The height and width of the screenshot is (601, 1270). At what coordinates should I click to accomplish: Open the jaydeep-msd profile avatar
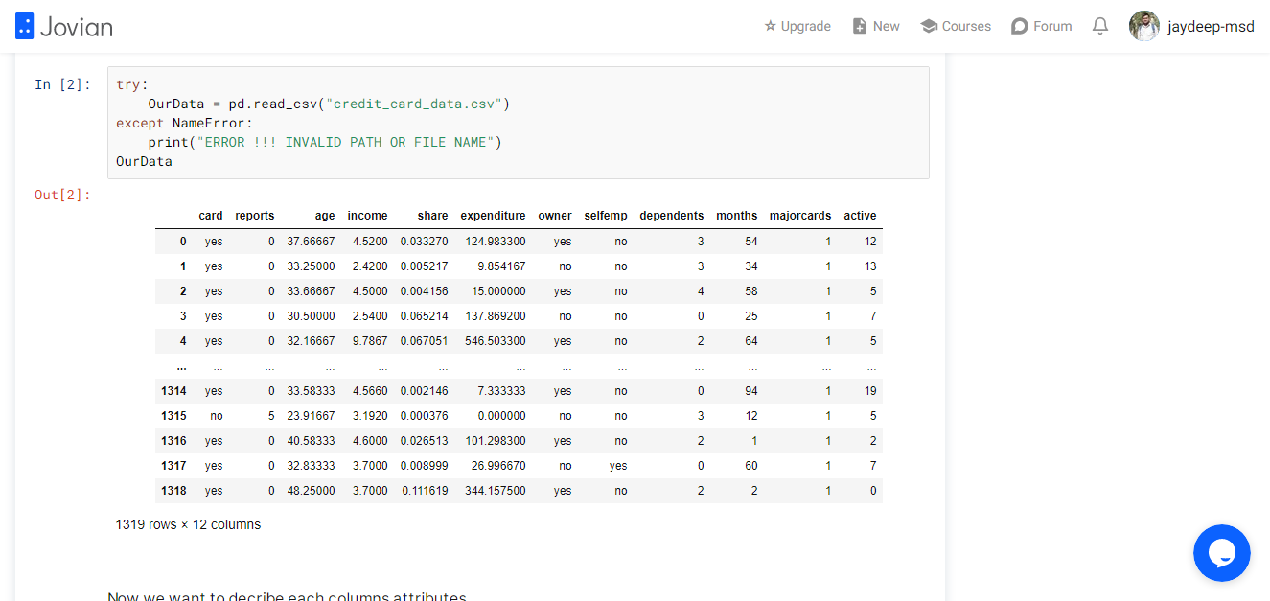1144,26
